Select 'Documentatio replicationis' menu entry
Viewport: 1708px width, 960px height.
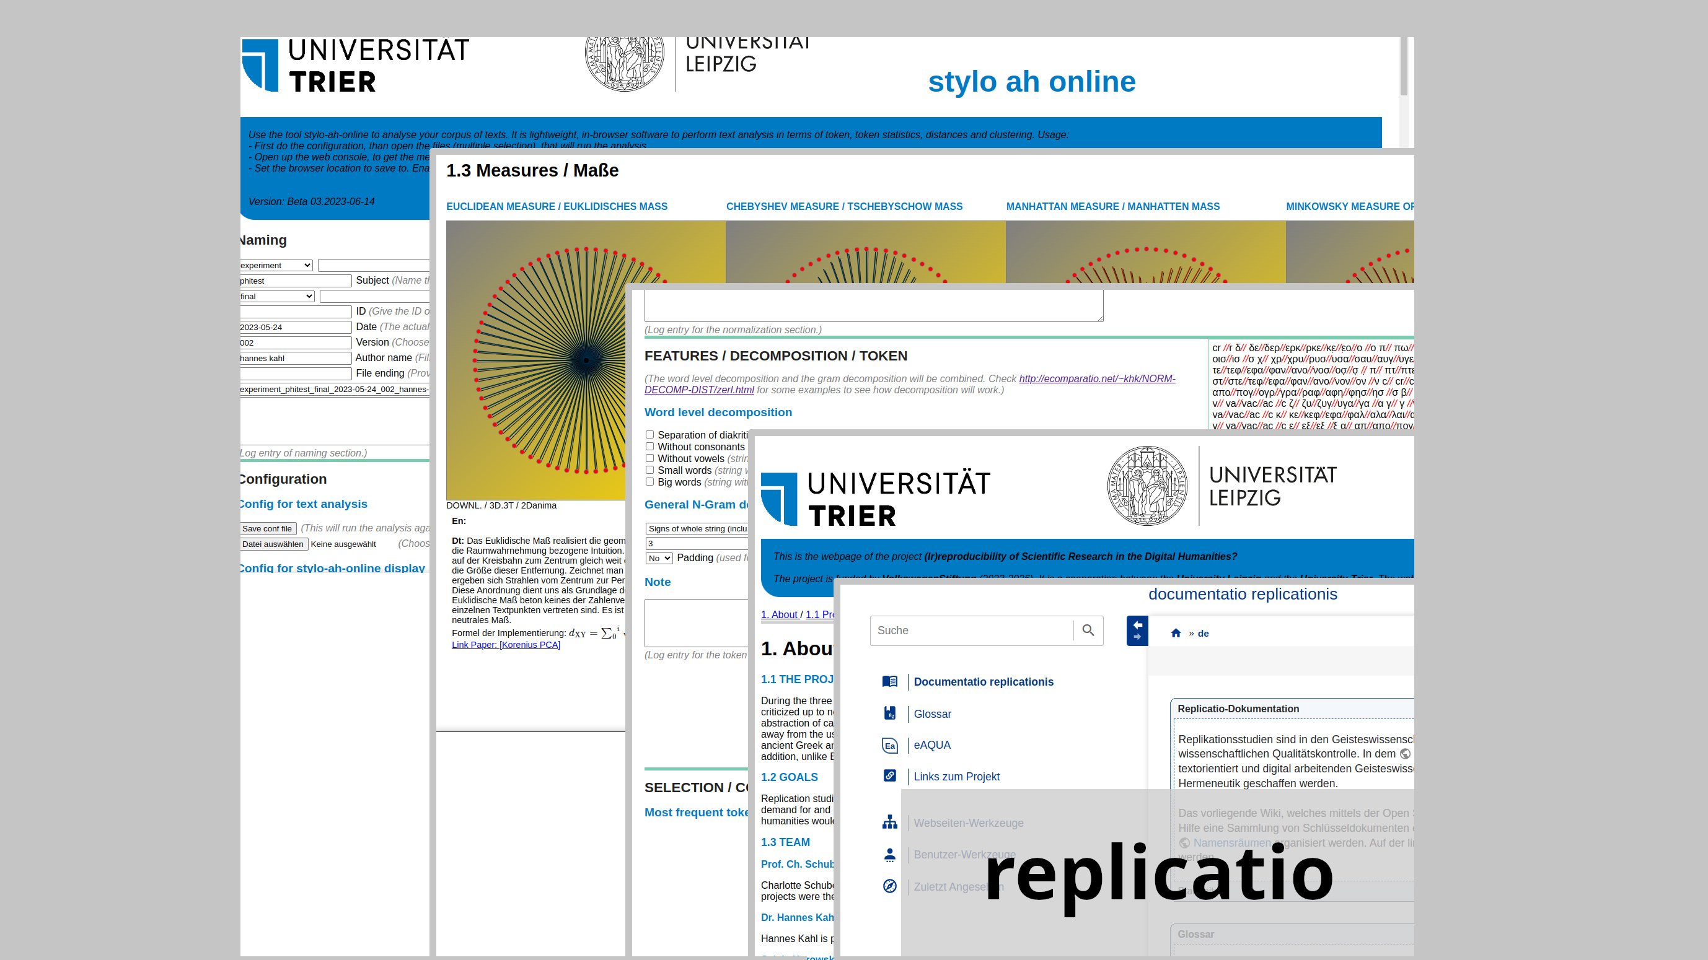pos(984,682)
